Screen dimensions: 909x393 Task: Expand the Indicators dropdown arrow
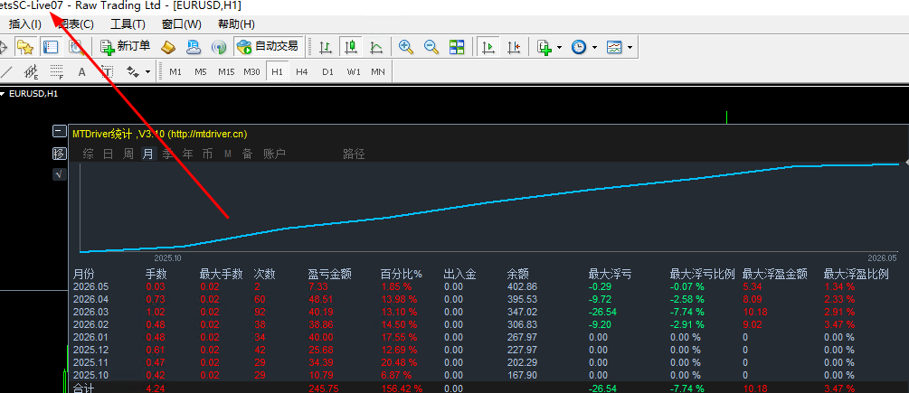559,48
